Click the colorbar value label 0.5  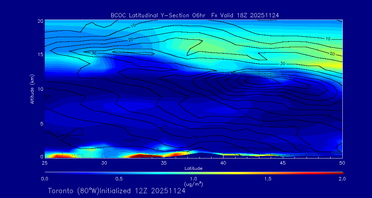click(x=119, y=179)
